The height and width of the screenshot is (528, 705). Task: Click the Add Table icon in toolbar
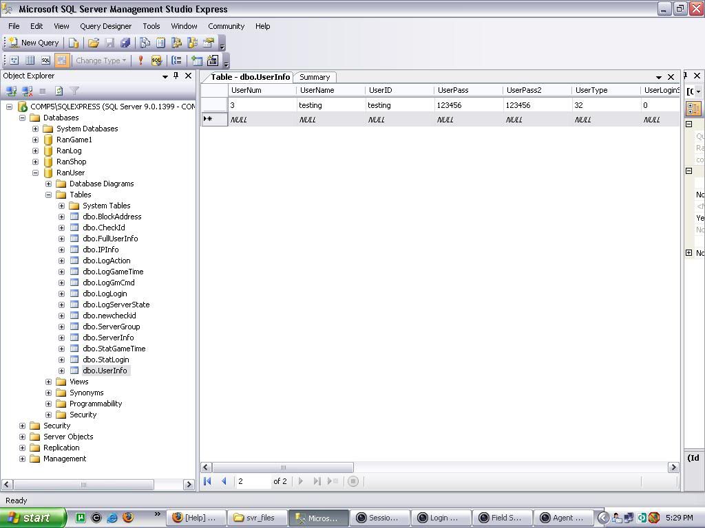(x=197, y=60)
